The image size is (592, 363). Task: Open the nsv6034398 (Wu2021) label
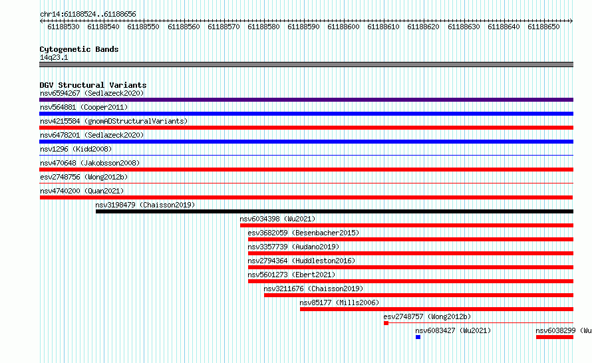[x=277, y=219]
